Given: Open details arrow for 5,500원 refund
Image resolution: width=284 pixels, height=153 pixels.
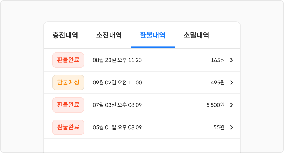Looking at the screenshot, I should [x=232, y=105].
